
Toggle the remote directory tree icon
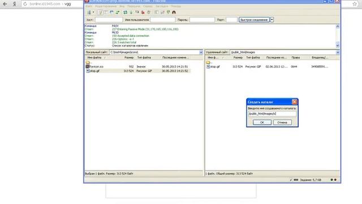pos(112,12)
